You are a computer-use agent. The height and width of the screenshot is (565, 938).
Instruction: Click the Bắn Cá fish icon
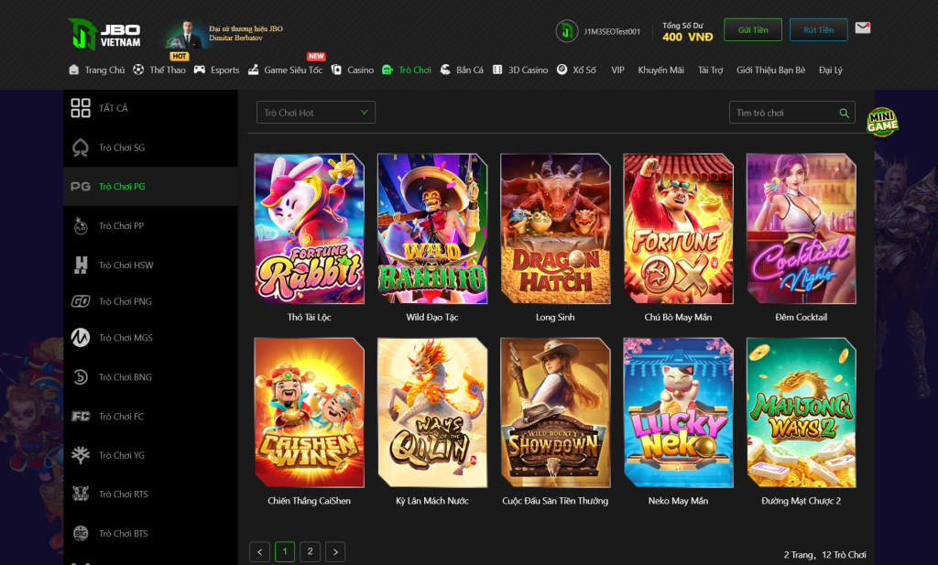(x=445, y=70)
